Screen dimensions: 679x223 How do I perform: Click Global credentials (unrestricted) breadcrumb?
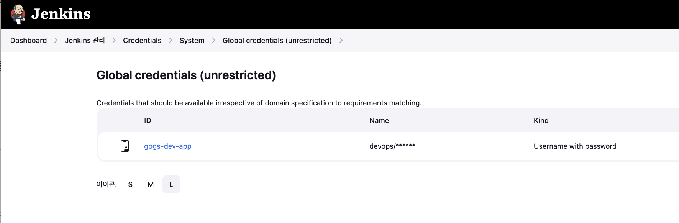pyautogui.click(x=277, y=40)
